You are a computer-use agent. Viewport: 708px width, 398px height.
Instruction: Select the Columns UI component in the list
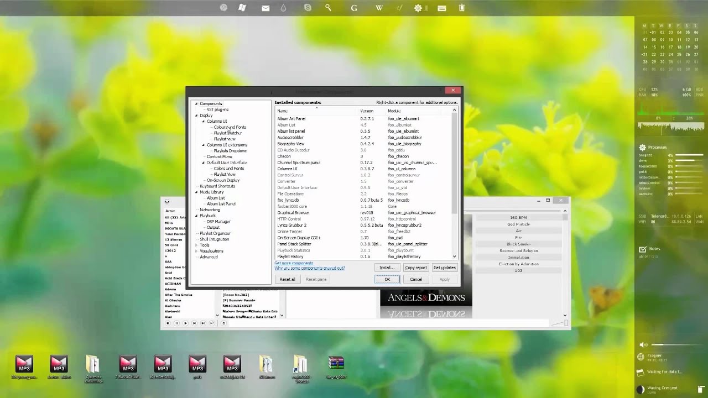click(363, 169)
